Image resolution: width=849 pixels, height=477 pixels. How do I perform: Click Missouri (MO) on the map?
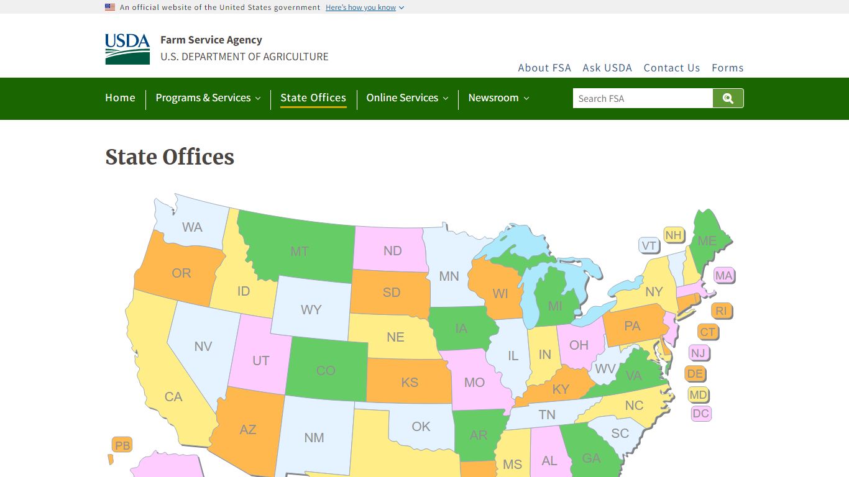click(474, 382)
